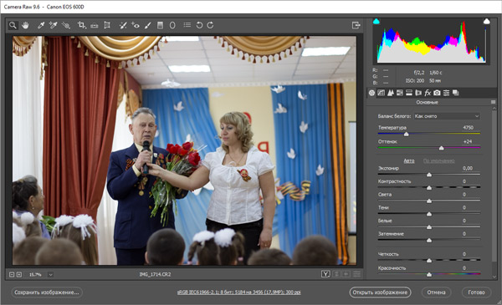Rotate image counterclockwise

tap(199, 25)
